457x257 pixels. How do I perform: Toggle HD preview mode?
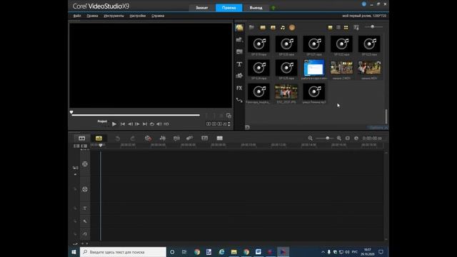coord(166,124)
